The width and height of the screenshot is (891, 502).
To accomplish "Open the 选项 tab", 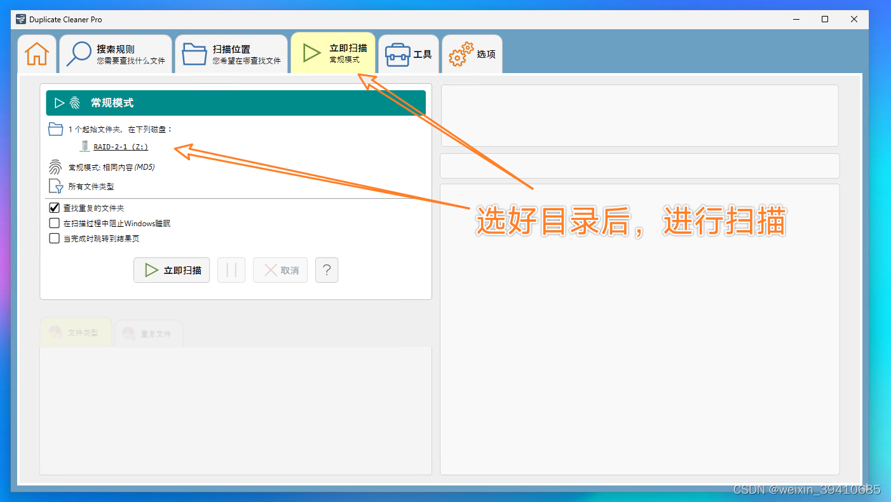I will coord(472,54).
